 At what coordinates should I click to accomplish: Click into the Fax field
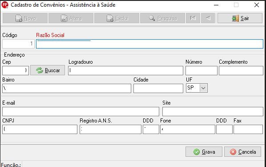click(248, 130)
